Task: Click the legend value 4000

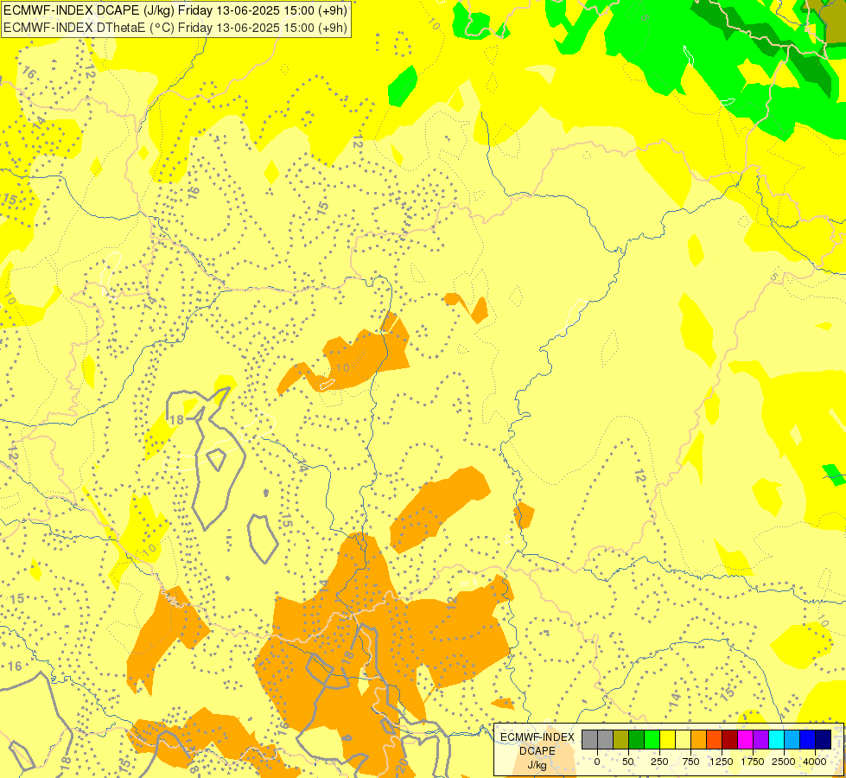Action: 815,762
